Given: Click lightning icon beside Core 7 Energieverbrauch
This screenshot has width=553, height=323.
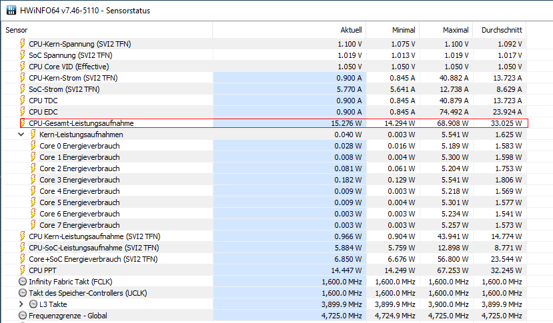Looking at the screenshot, I should coord(33,224).
